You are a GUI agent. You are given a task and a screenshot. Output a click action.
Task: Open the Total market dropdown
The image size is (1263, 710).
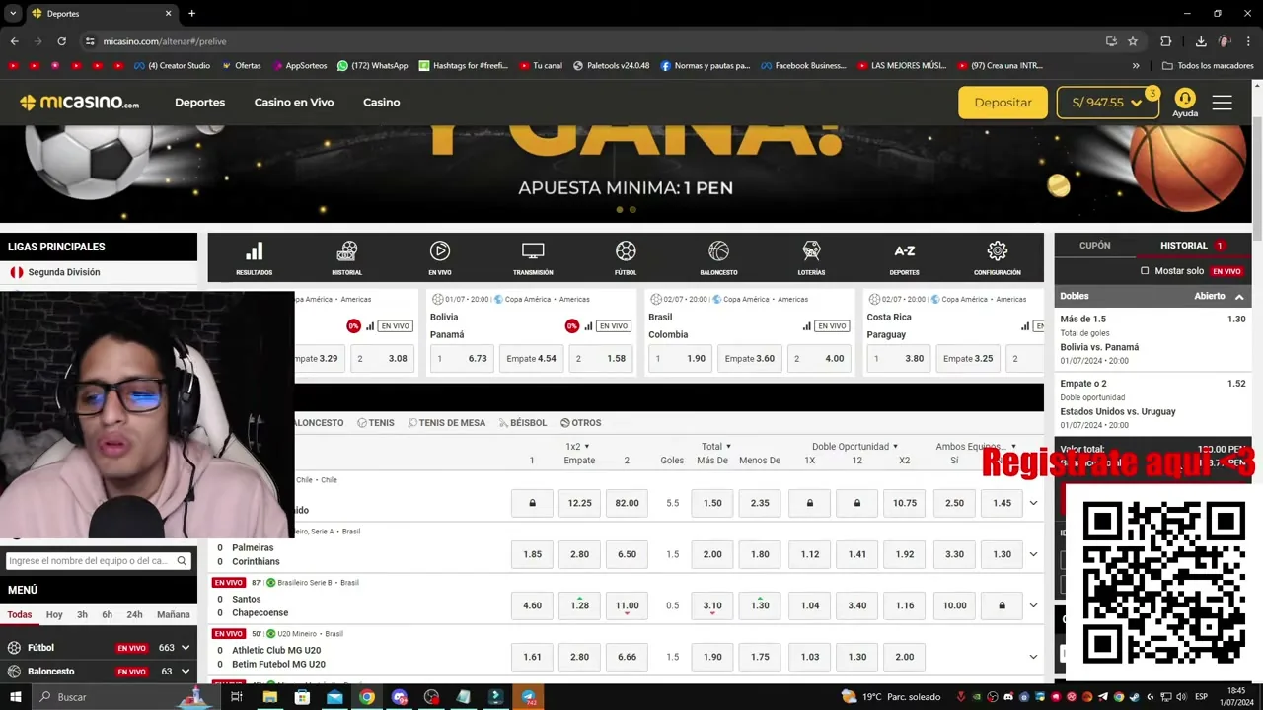point(716,447)
